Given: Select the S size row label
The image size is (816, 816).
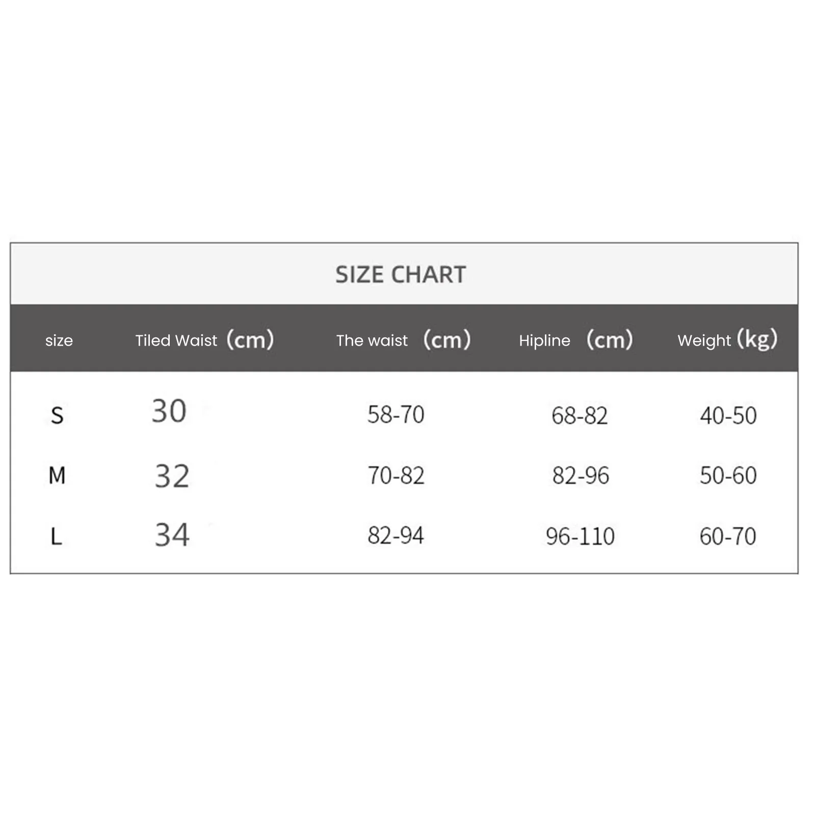Looking at the screenshot, I should (57, 415).
